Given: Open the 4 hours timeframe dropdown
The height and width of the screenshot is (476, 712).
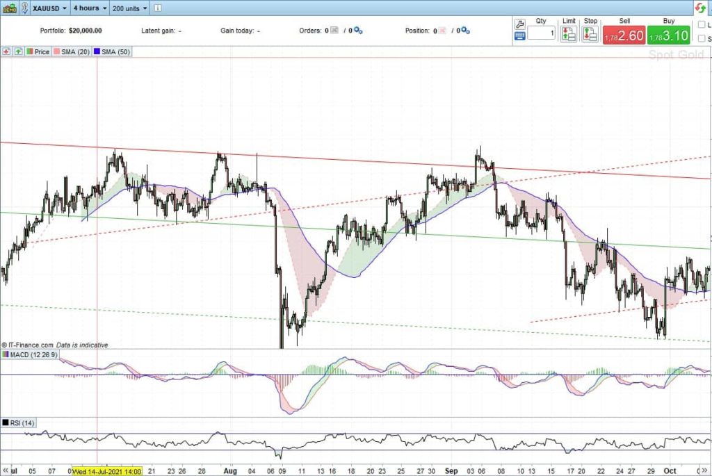Looking at the screenshot, I should point(90,8).
